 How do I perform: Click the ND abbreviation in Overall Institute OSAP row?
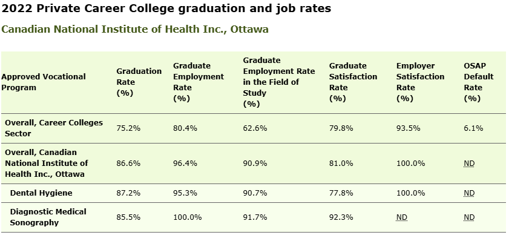pyautogui.click(x=469, y=164)
